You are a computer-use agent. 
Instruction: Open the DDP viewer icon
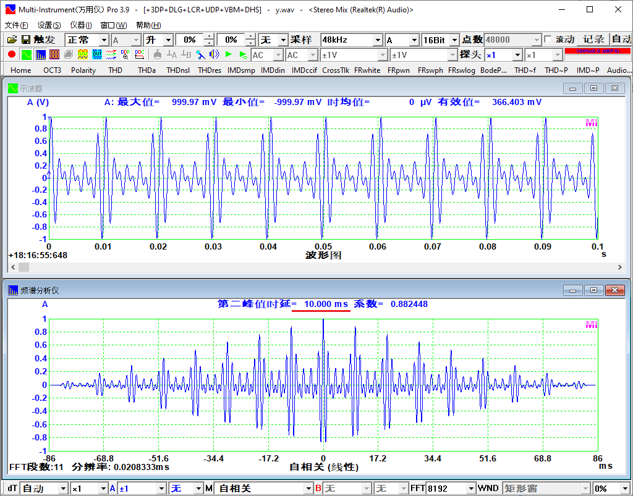(x=125, y=54)
